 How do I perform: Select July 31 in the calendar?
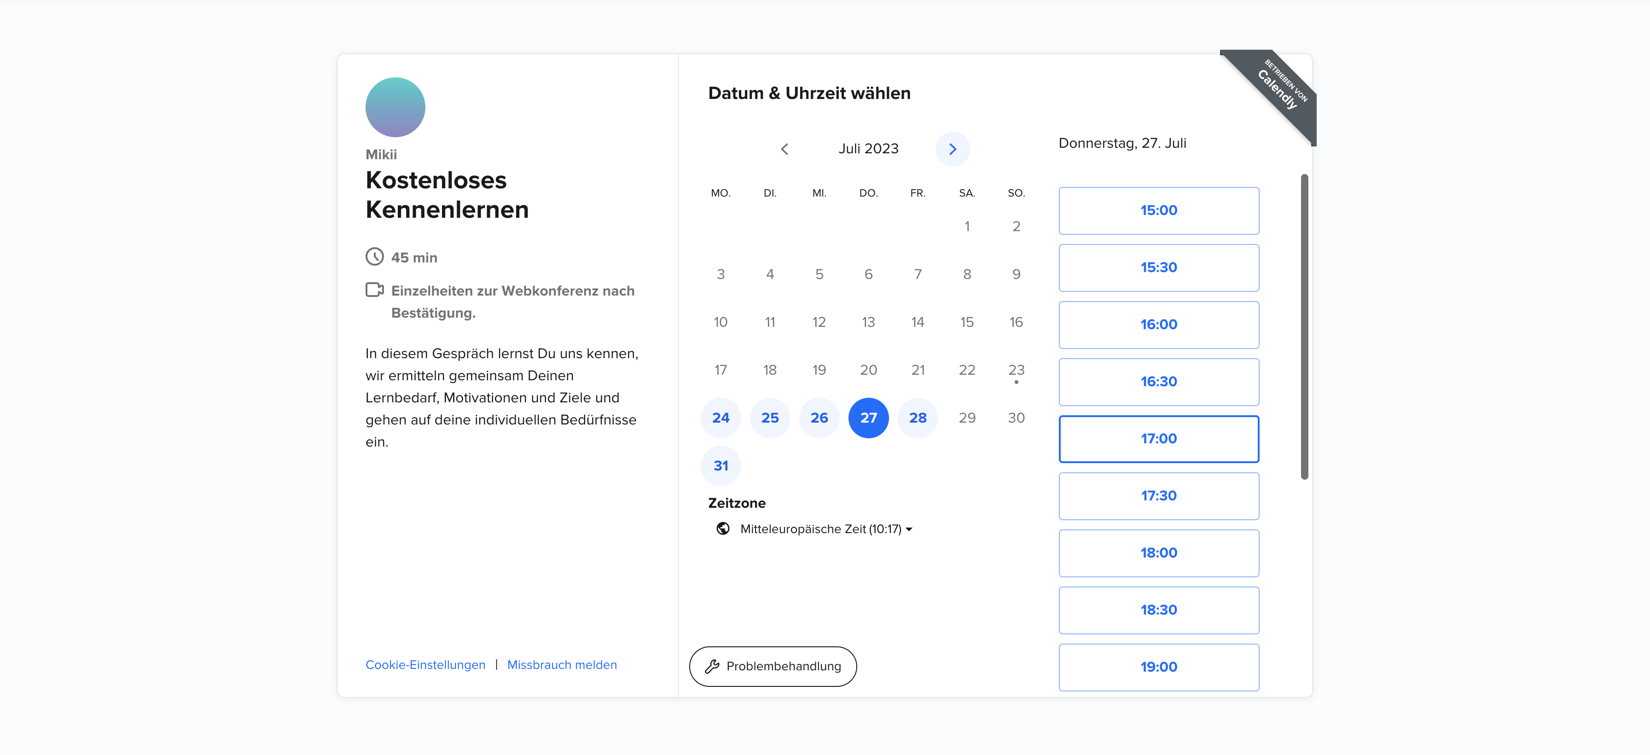[x=720, y=465]
